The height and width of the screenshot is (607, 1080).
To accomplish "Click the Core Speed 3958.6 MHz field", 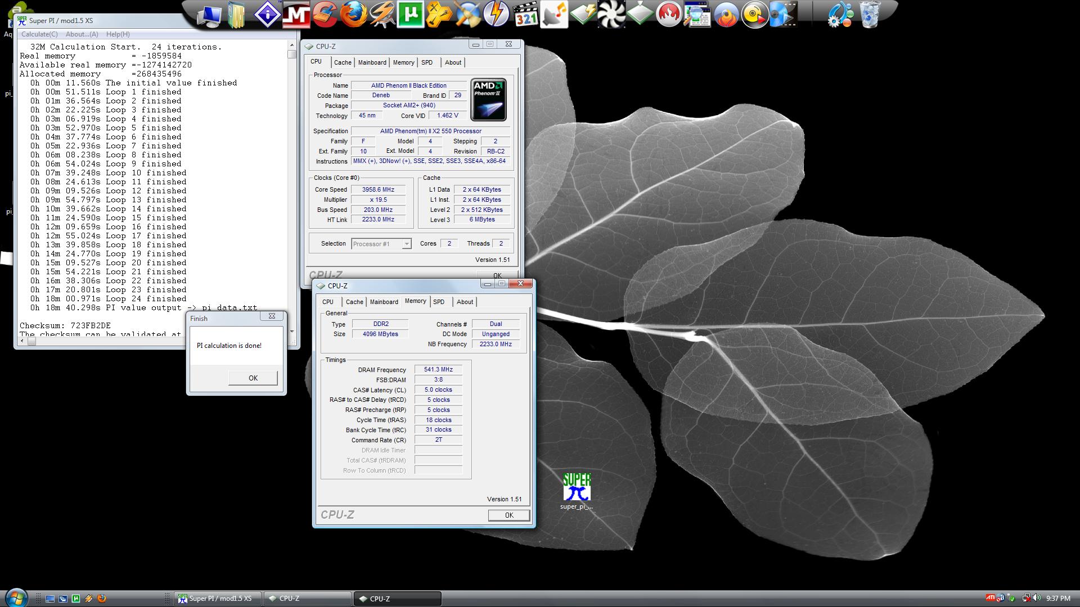I will click(378, 190).
